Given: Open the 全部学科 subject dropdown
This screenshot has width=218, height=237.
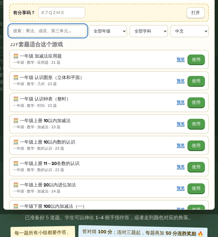Looking at the screenshot, I should click(149, 31).
